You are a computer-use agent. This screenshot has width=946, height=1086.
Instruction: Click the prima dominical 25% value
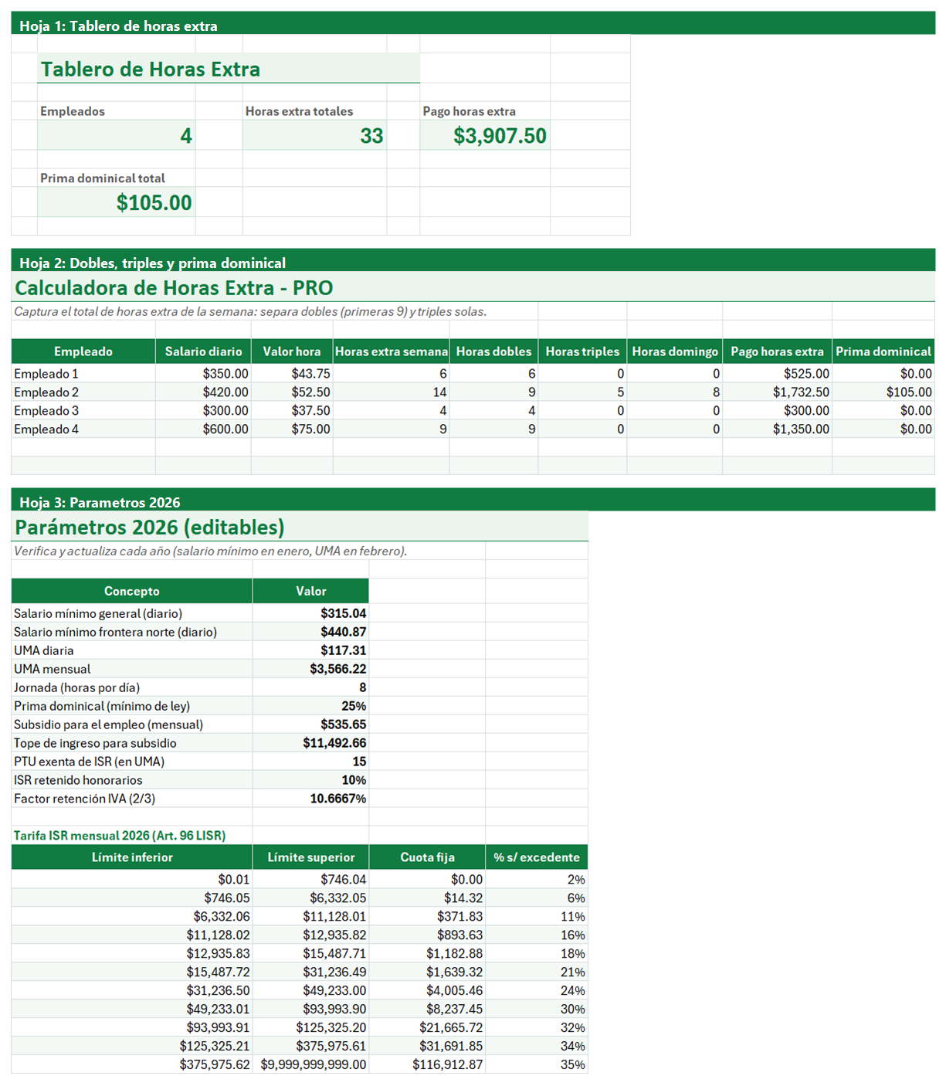(x=310, y=706)
